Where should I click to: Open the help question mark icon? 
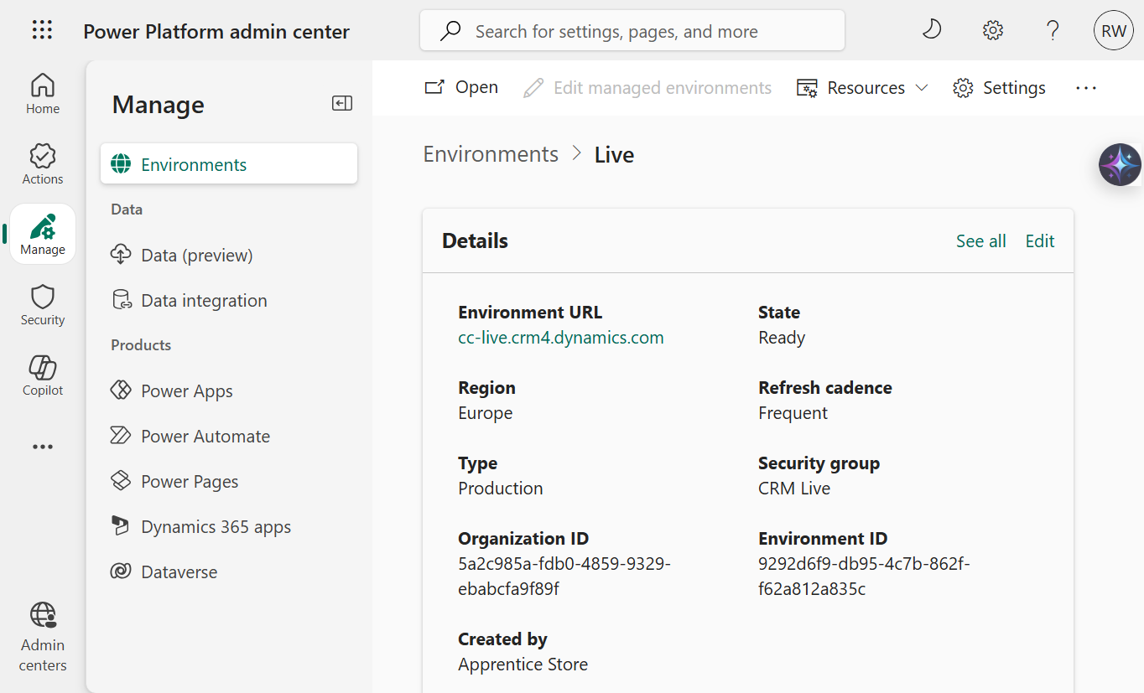coord(1053,31)
